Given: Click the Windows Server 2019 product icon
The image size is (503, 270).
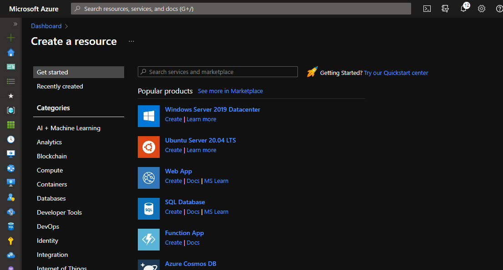Looking at the screenshot, I should 149,116.
